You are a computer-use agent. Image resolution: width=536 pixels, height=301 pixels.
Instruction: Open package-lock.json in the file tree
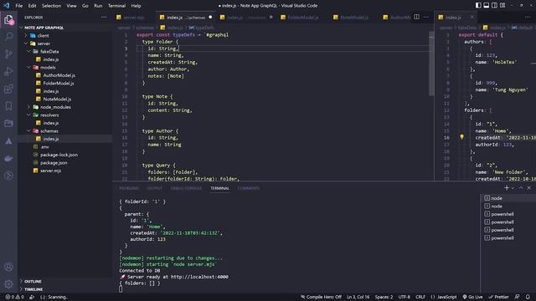59,155
